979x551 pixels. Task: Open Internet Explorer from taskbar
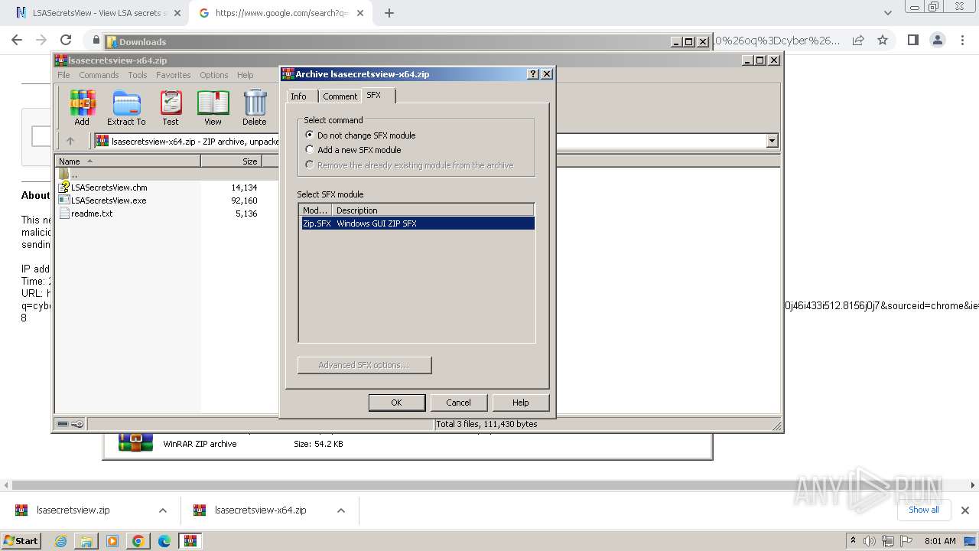click(60, 541)
